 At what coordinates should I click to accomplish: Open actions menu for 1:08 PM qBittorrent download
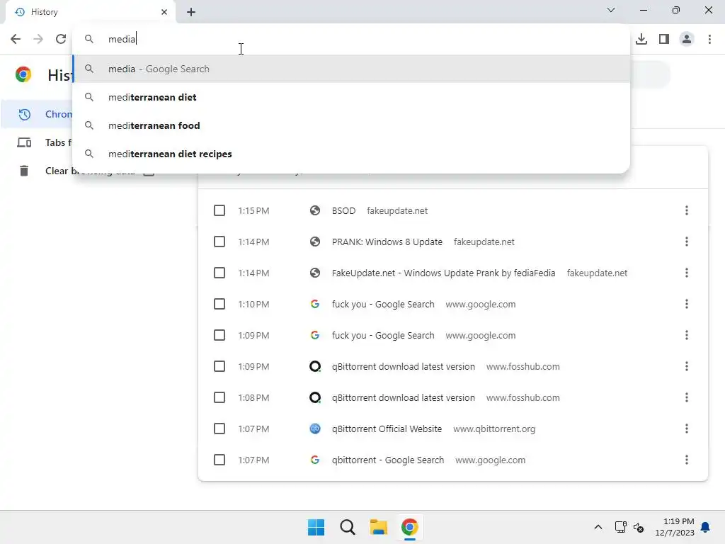pyautogui.click(x=687, y=397)
